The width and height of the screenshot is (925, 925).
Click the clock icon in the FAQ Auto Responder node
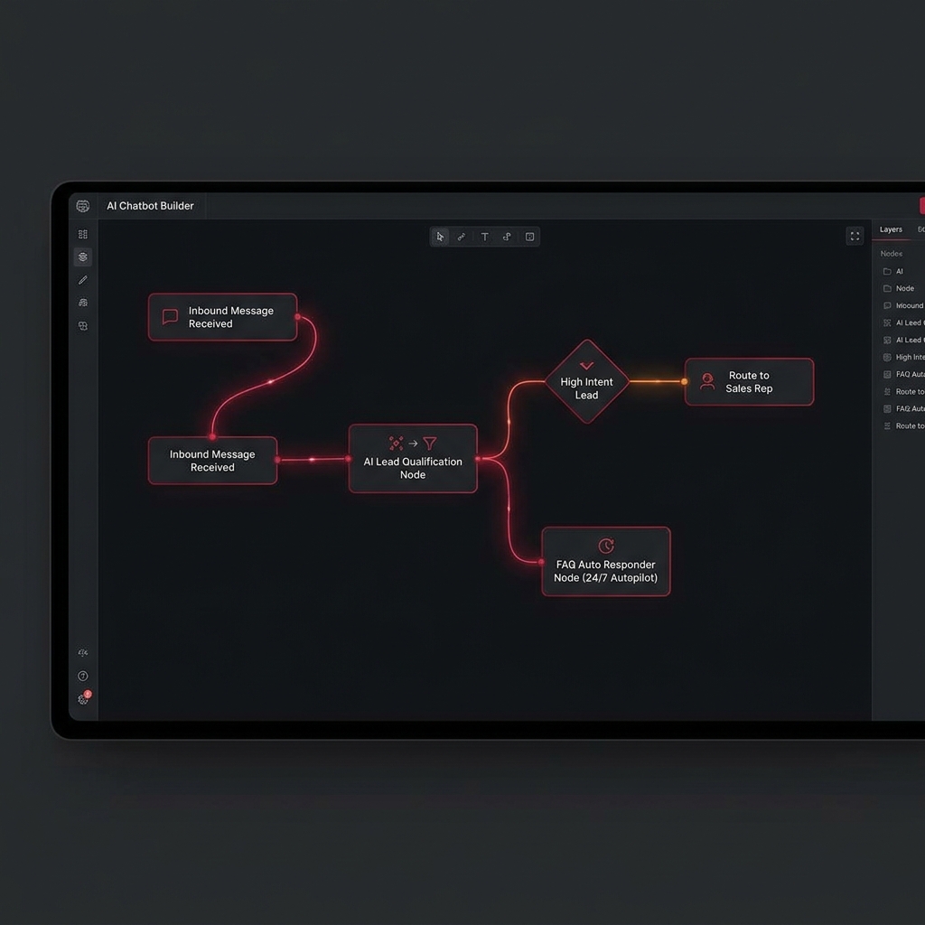pos(606,546)
